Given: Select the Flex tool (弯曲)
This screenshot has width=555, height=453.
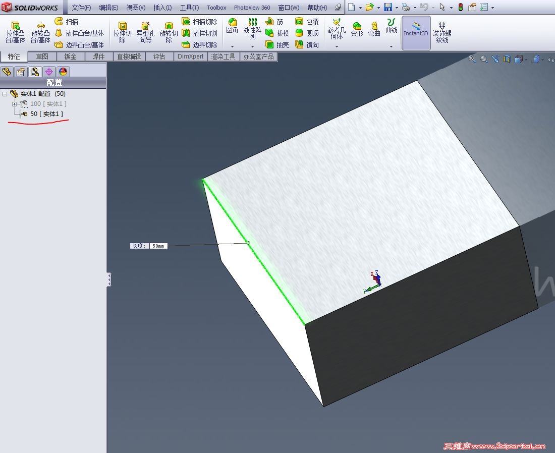Looking at the screenshot, I should [x=374, y=29].
